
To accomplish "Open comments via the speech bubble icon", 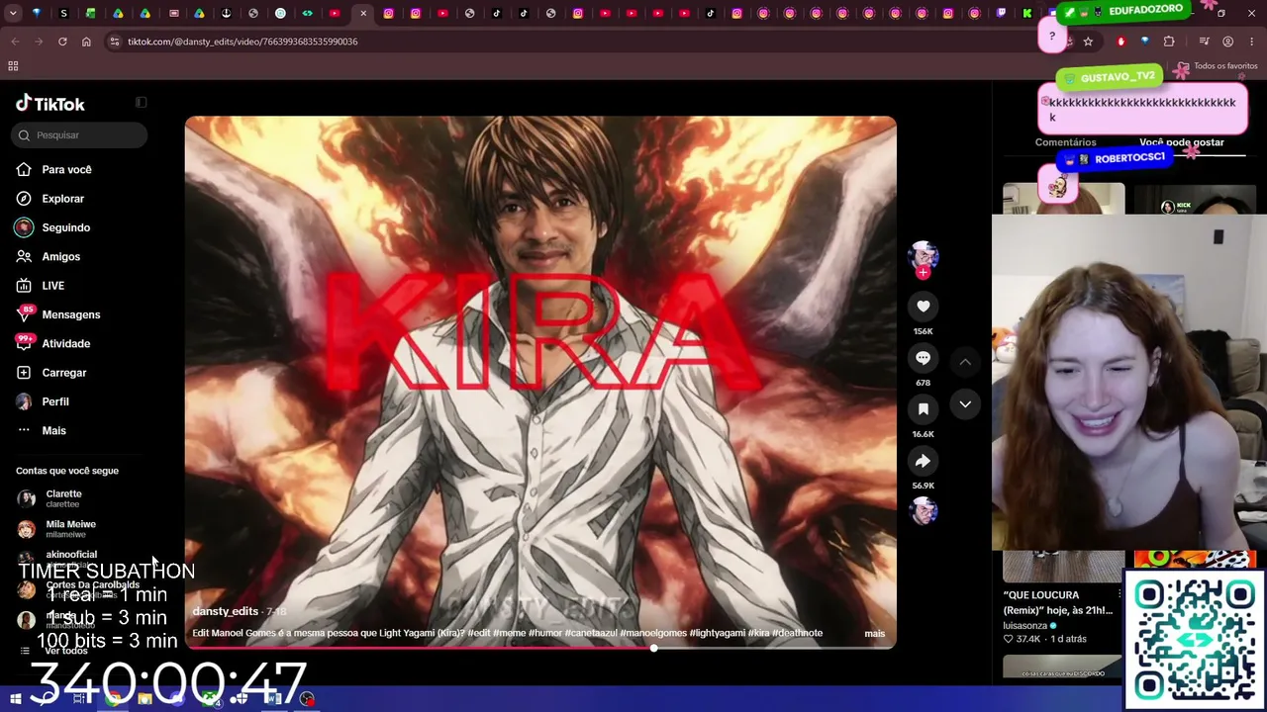I will (923, 358).
